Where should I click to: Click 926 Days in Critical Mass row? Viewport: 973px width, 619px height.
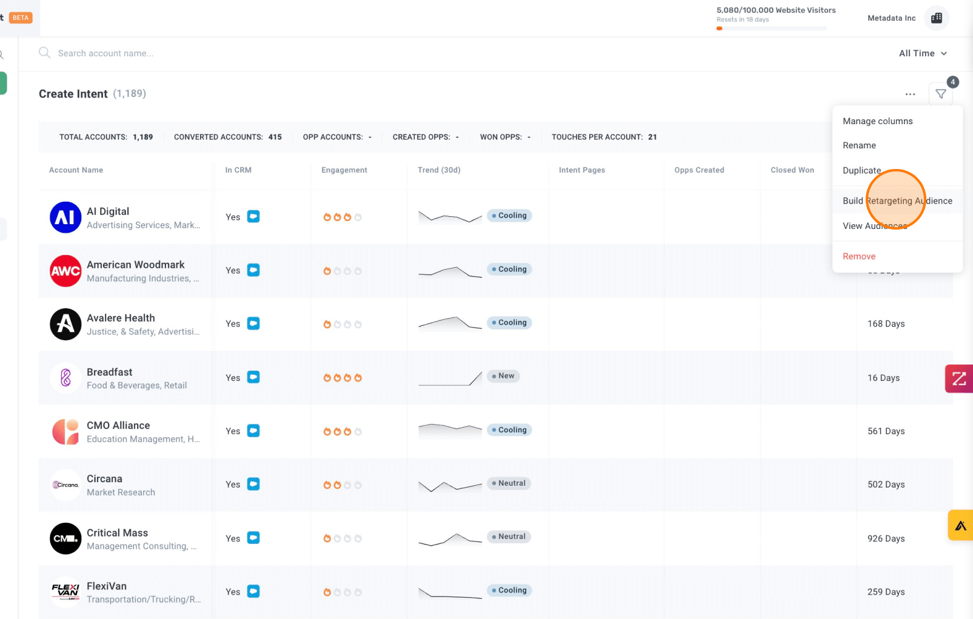coord(886,538)
